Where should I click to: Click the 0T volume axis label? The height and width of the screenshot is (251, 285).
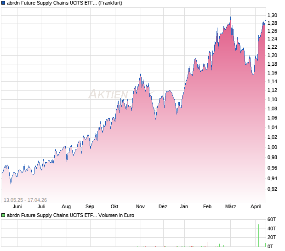point(272,246)
